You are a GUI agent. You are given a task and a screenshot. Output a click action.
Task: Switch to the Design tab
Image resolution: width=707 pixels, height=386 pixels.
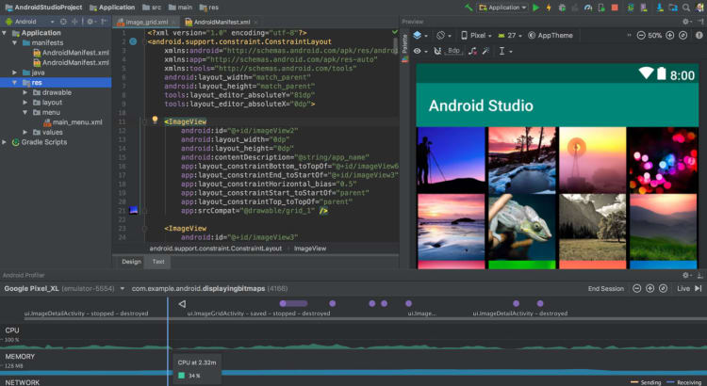tap(131, 262)
